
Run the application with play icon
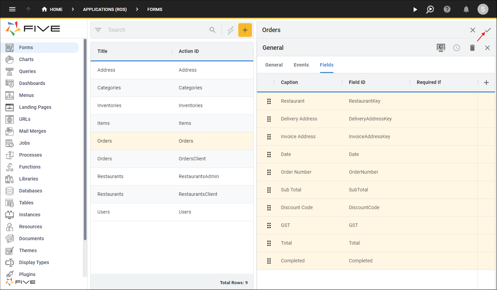click(x=415, y=9)
